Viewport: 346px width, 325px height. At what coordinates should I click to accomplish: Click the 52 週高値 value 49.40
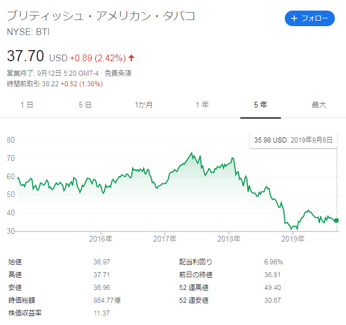click(271, 288)
